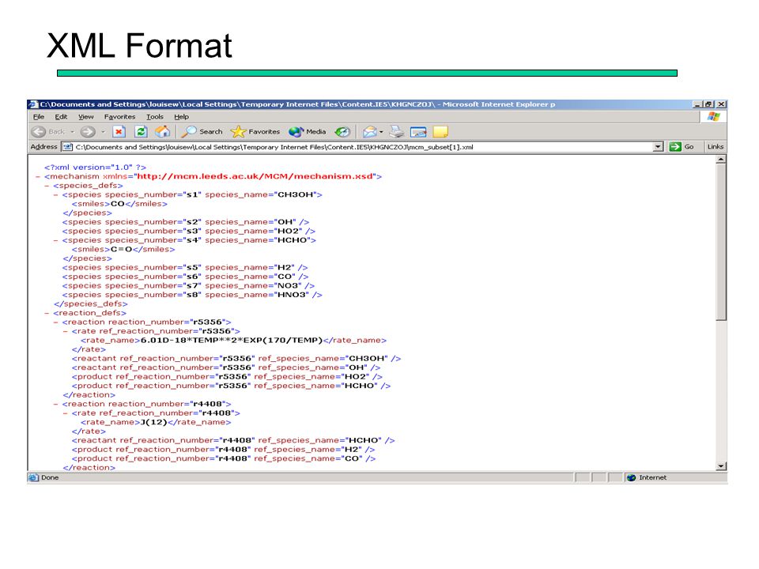This screenshot has height=569, width=759.
Task: Click the Internet zone globe in the status bar
Action: 631,477
